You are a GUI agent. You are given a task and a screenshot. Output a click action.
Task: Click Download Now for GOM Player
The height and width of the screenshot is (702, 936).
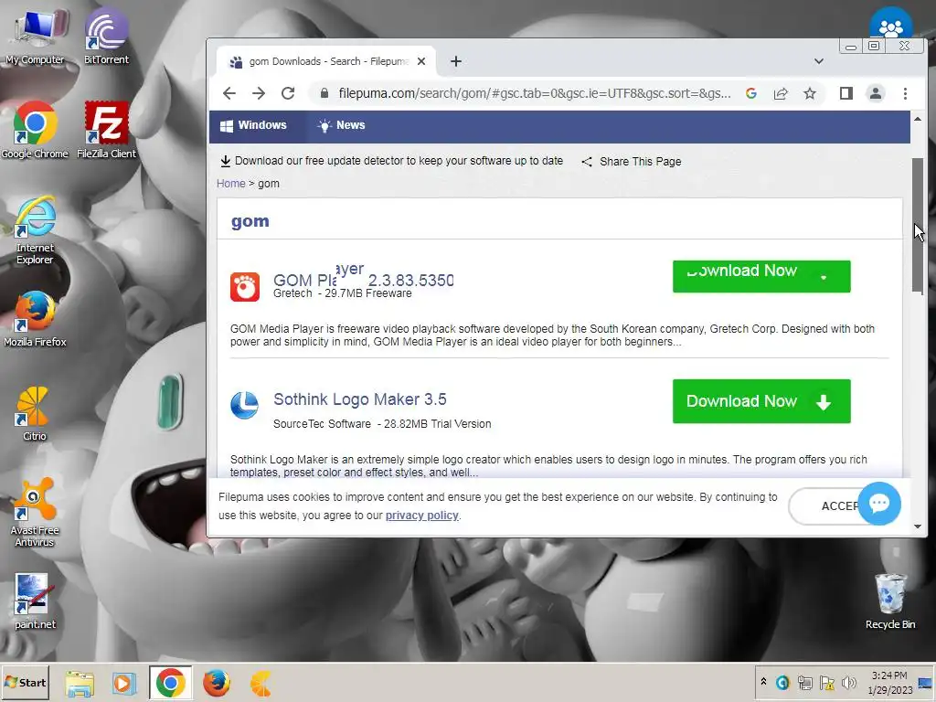761,276
